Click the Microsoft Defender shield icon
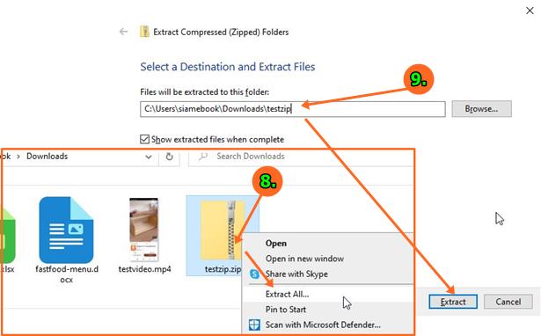The image size is (541, 336). (254, 325)
